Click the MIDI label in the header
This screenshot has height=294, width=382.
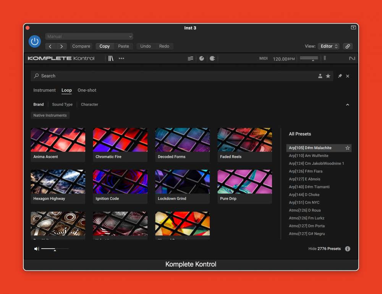click(x=263, y=58)
